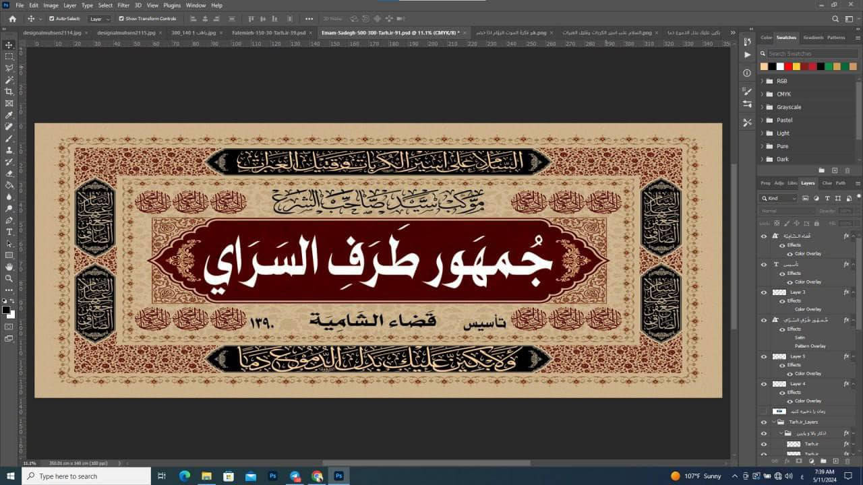Viewport: 863px width, 485px height.
Task: Select the Move tool
Action: click(9, 45)
